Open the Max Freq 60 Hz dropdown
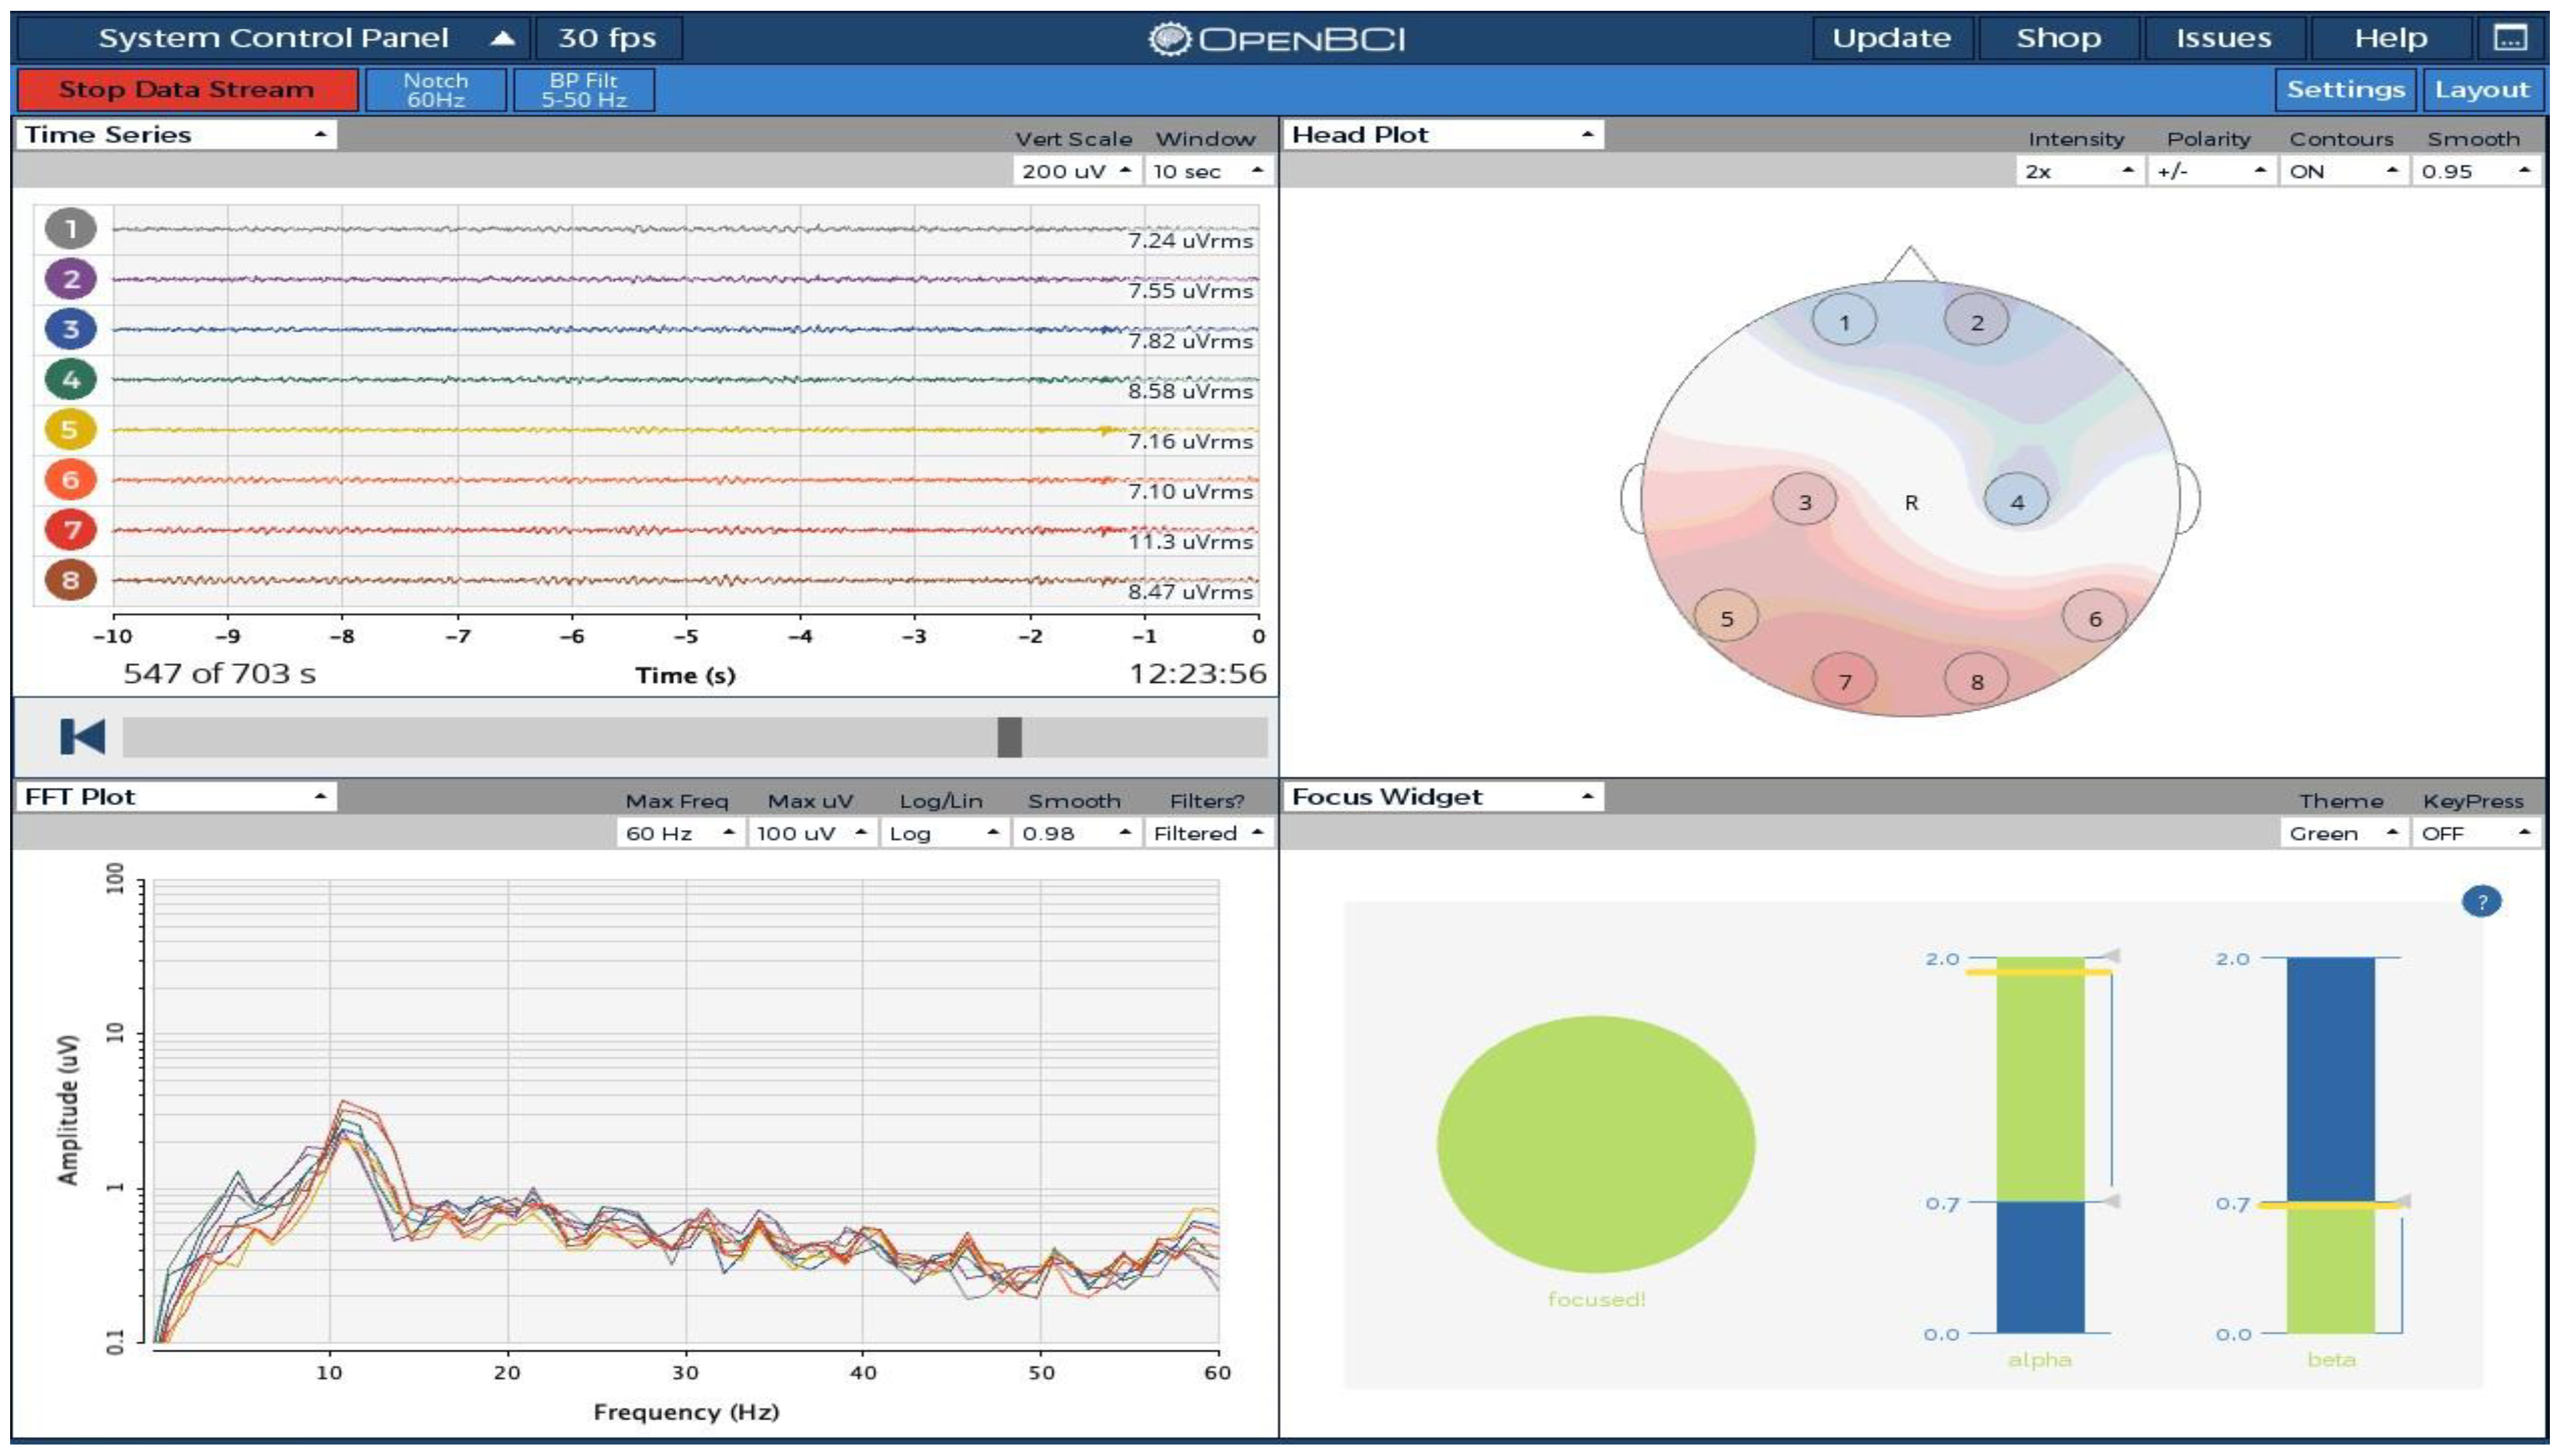 point(680,833)
